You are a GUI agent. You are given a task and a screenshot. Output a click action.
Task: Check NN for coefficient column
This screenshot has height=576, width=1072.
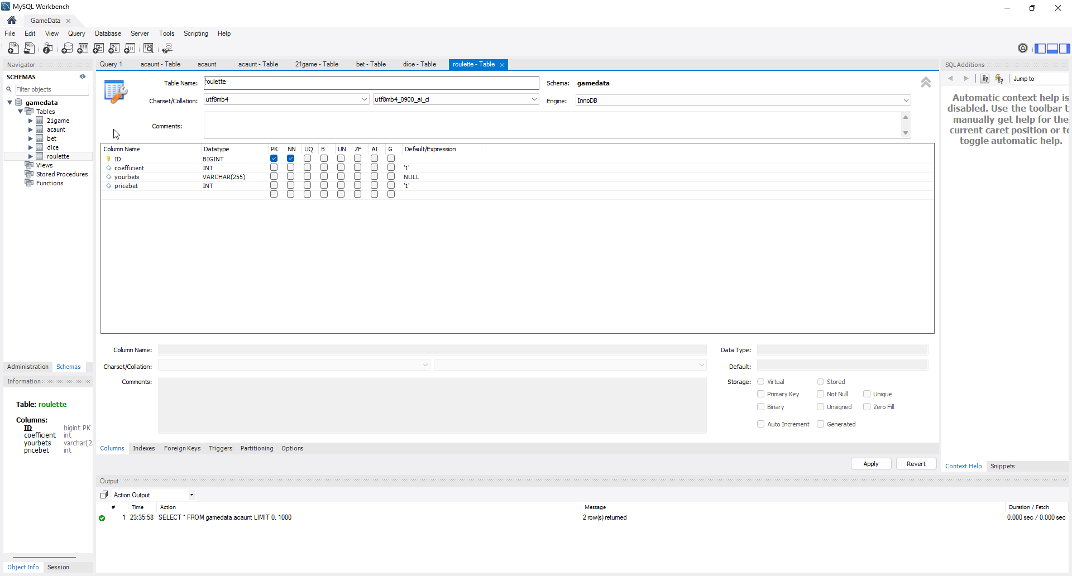pos(291,167)
